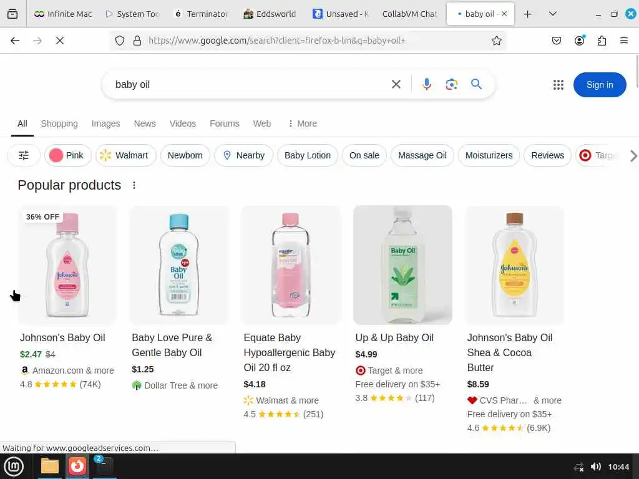639x479 pixels.
Task: Toggle the On sale filter chip
Action: click(x=364, y=155)
